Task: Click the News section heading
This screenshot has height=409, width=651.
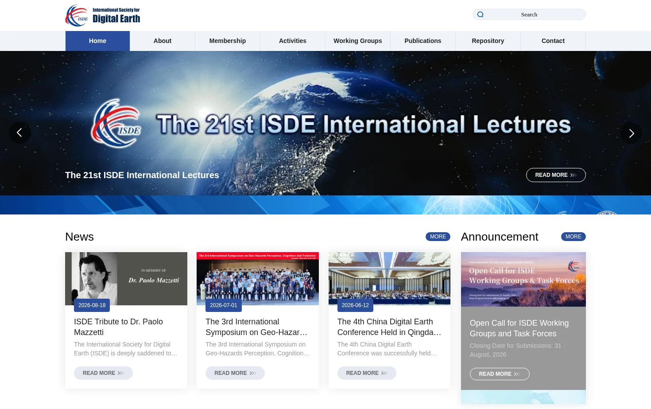Action: pos(80,237)
